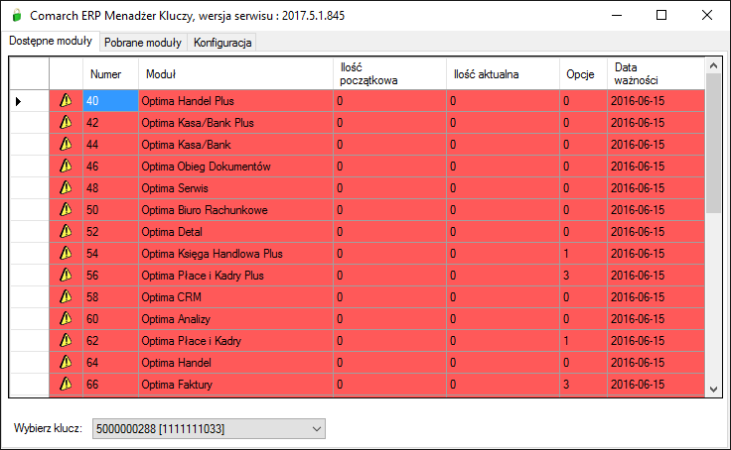Switch to Dostępne moduły tab
The image size is (731, 450).
point(51,41)
